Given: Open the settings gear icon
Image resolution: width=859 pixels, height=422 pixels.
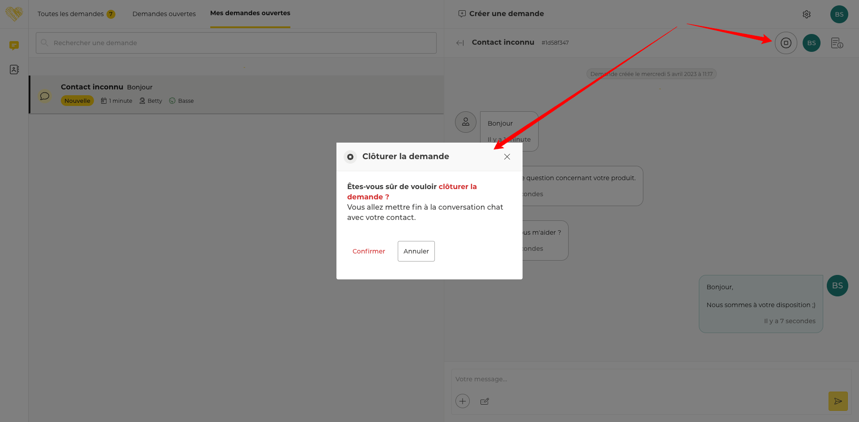Looking at the screenshot, I should pyautogui.click(x=807, y=14).
